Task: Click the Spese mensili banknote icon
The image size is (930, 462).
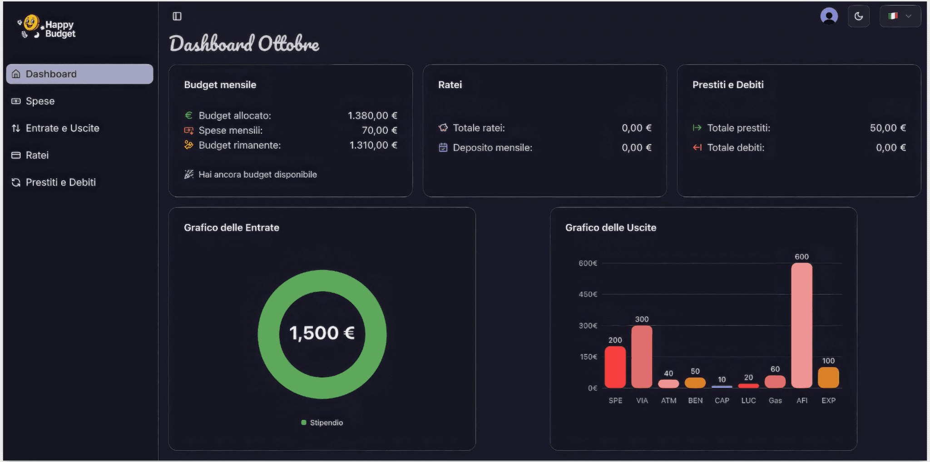Action: (x=189, y=130)
